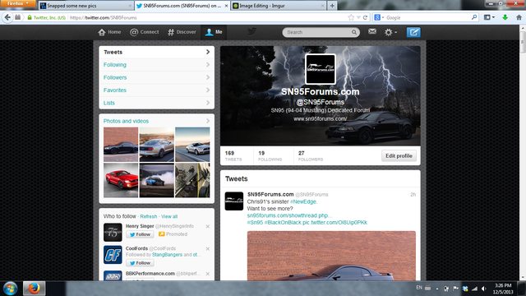The height and width of the screenshot is (296, 526).
Task: Open the tweet's attached Mustang photo
Action: click(x=331, y=256)
